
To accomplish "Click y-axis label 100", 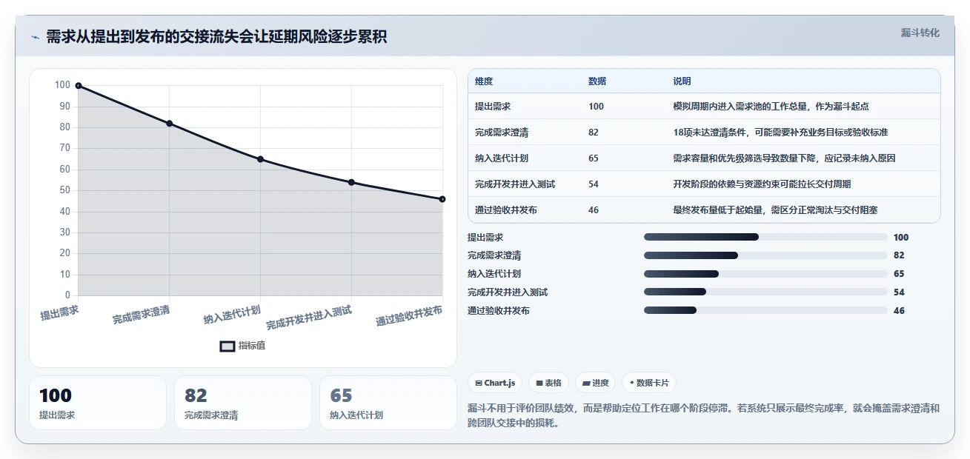I will click(62, 85).
